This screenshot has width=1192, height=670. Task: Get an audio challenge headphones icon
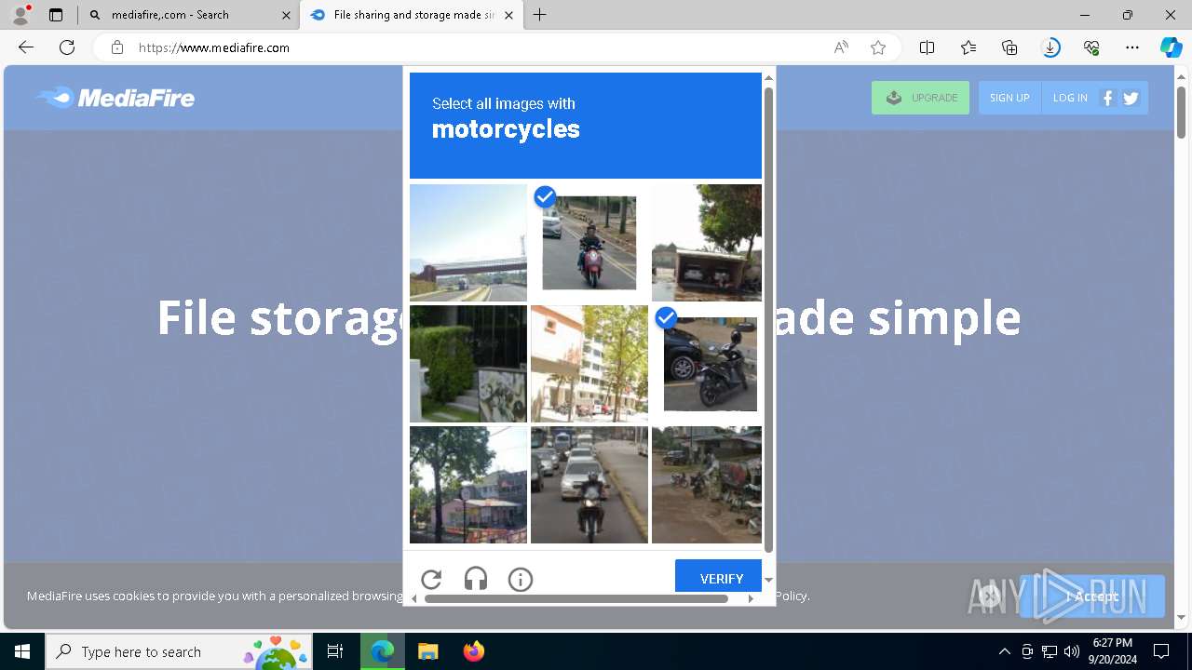[x=476, y=580]
